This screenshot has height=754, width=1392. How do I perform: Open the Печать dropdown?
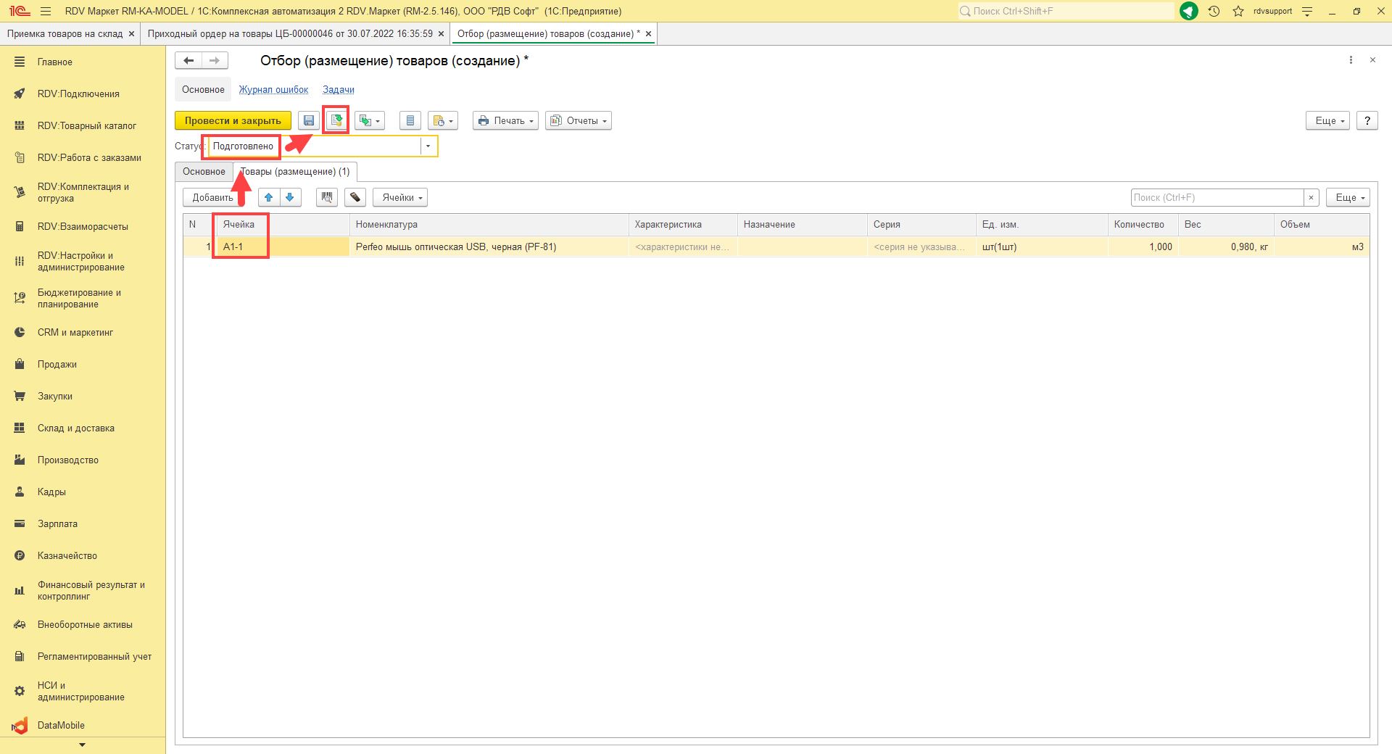(506, 120)
